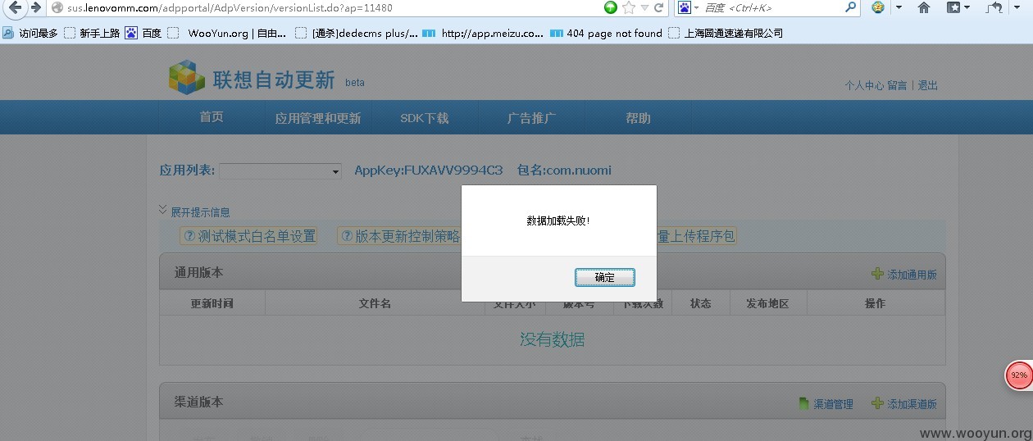Viewport: 1033px width, 441px height.
Task: Click 添加渠道版 link
Action: coord(912,404)
